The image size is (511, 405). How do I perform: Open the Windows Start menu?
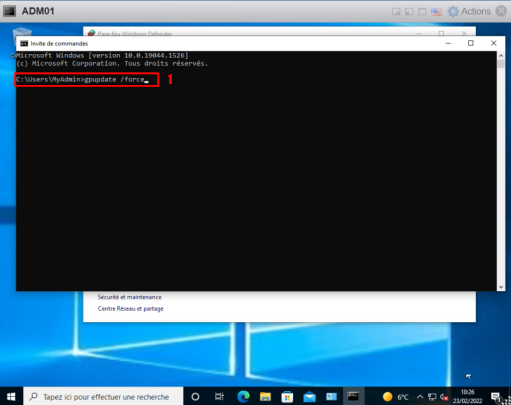click(x=11, y=396)
